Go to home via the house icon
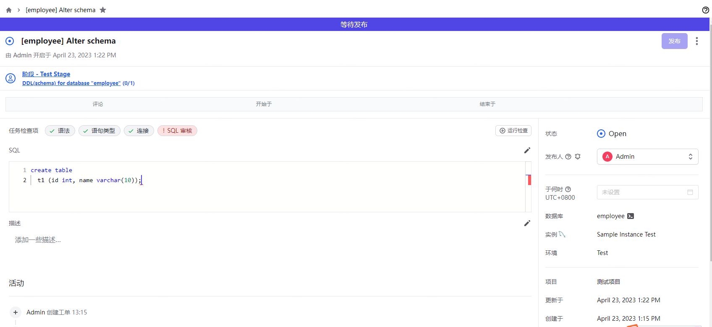The height and width of the screenshot is (327, 712). [x=9, y=10]
